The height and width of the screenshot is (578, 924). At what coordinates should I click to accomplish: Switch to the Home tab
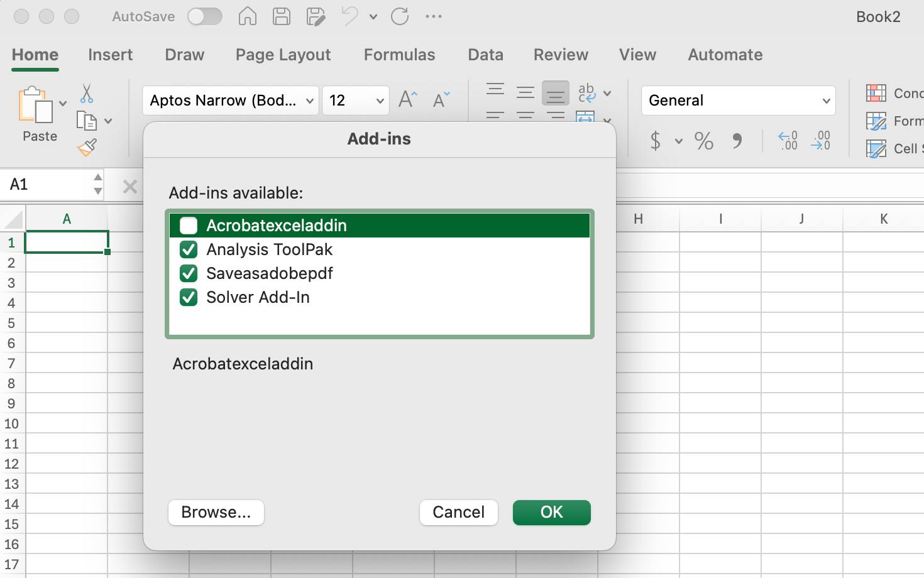pyautogui.click(x=35, y=55)
